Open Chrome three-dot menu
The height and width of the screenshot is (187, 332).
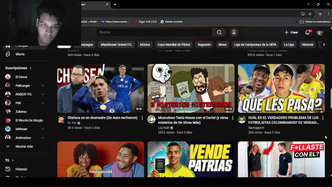tap(328, 14)
